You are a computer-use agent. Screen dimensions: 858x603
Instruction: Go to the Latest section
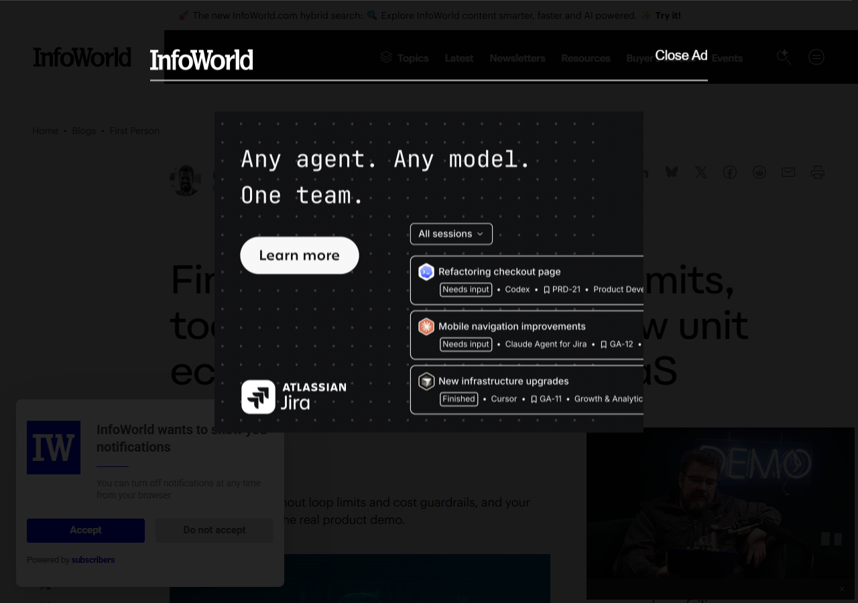click(x=459, y=58)
